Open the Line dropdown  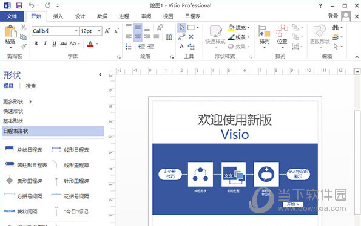[239, 37]
